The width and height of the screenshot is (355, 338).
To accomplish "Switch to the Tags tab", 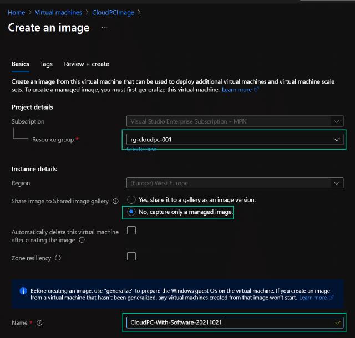I will (47, 64).
